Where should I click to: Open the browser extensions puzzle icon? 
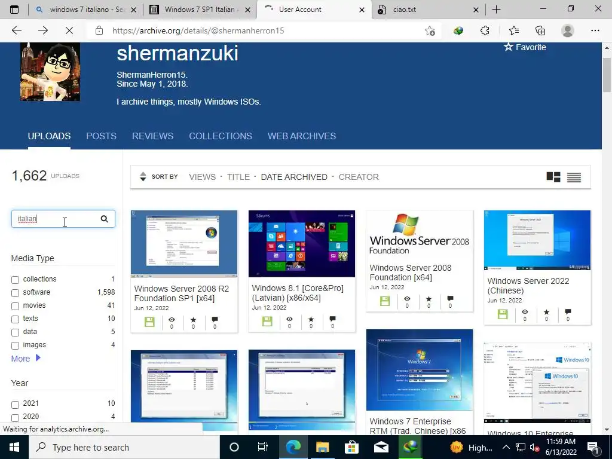click(485, 30)
